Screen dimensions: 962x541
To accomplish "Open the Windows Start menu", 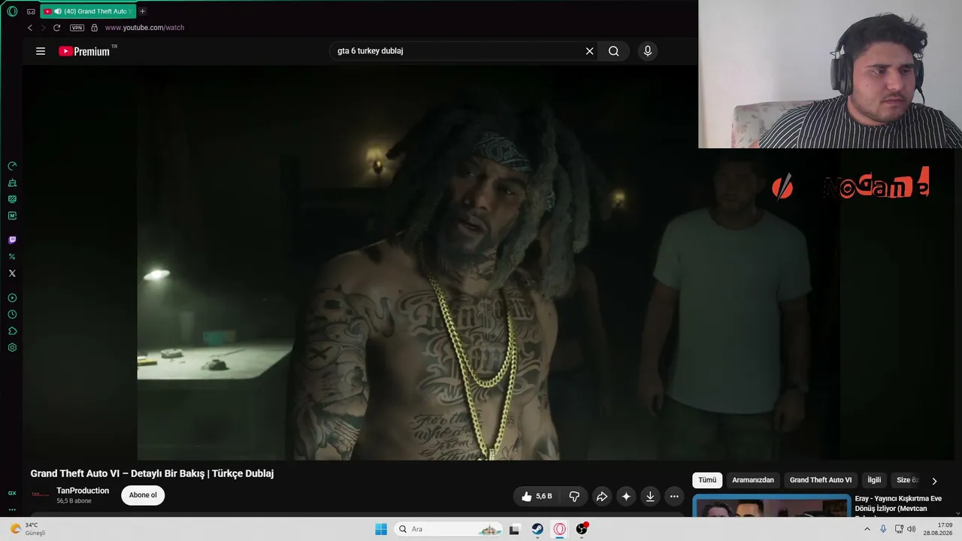I will [381, 529].
